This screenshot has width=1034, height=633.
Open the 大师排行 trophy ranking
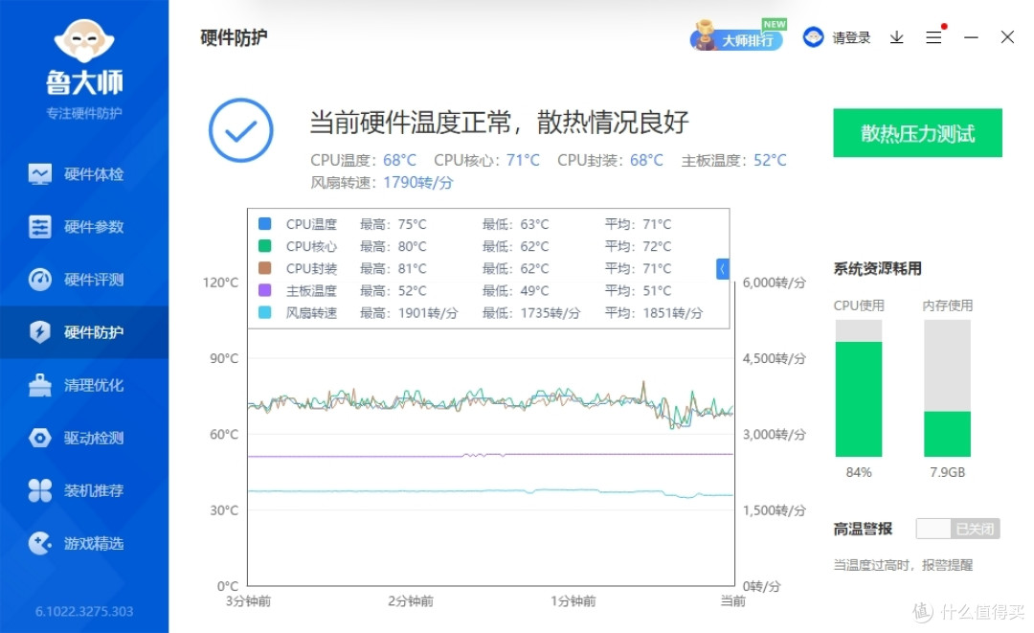[x=737, y=37]
